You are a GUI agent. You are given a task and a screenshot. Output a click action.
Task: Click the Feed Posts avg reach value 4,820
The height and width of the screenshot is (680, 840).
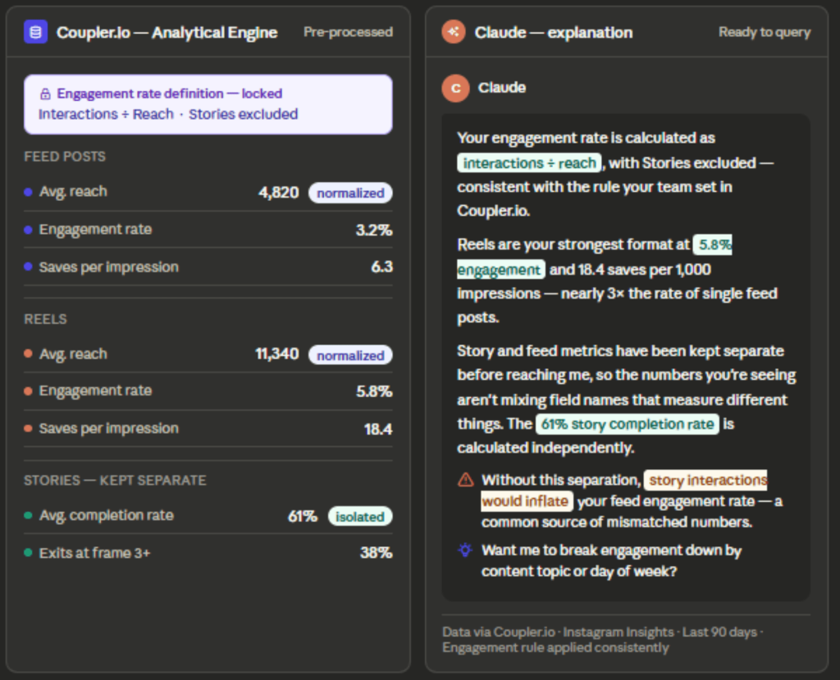click(x=279, y=193)
